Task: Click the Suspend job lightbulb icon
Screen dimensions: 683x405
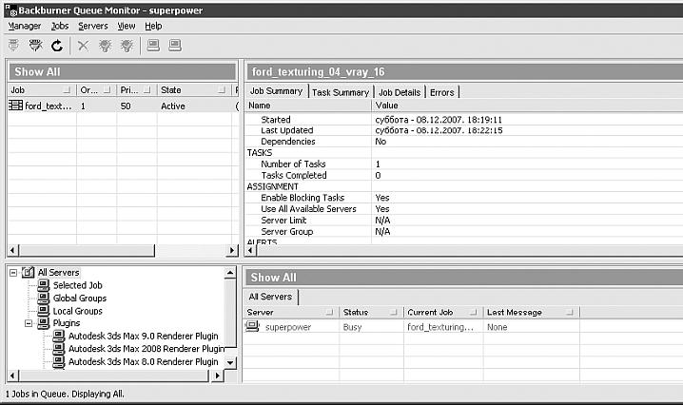Action: [127, 46]
